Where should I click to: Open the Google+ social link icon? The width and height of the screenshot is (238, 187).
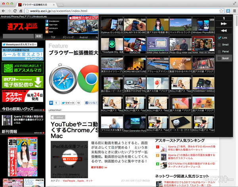point(47,28)
